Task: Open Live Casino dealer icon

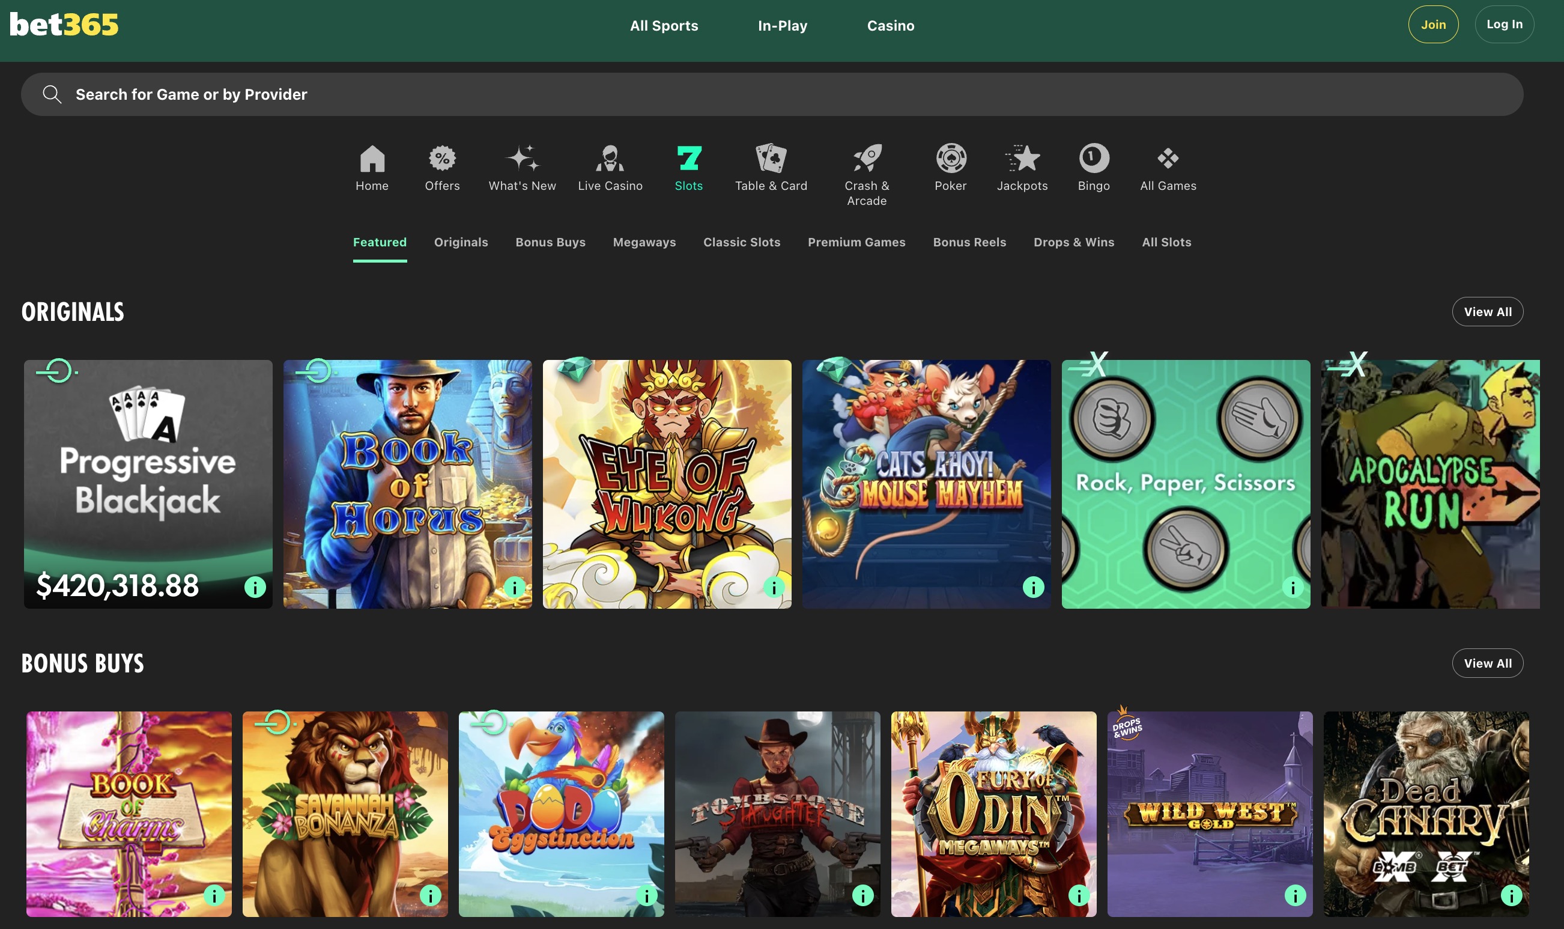Action: (x=610, y=159)
